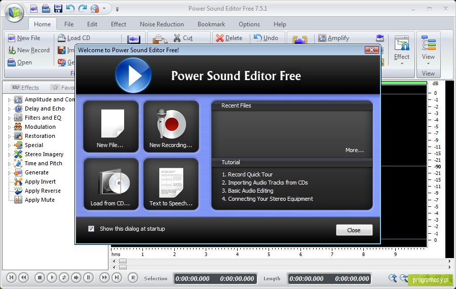The height and width of the screenshot is (289, 456).
Task: Expand Generate tree node
Action: coord(9,172)
